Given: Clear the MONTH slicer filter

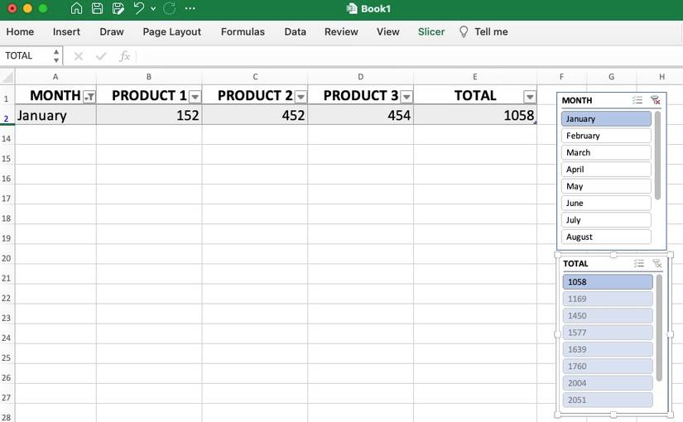Looking at the screenshot, I should (656, 100).
